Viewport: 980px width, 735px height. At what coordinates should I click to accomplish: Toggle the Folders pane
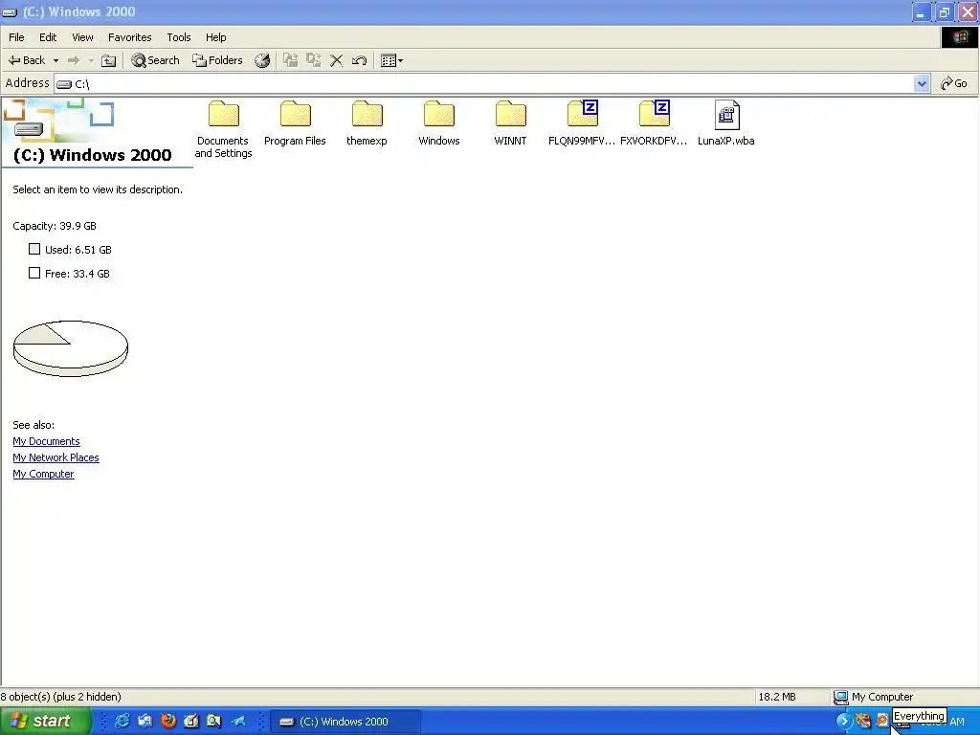pos(217,60)
